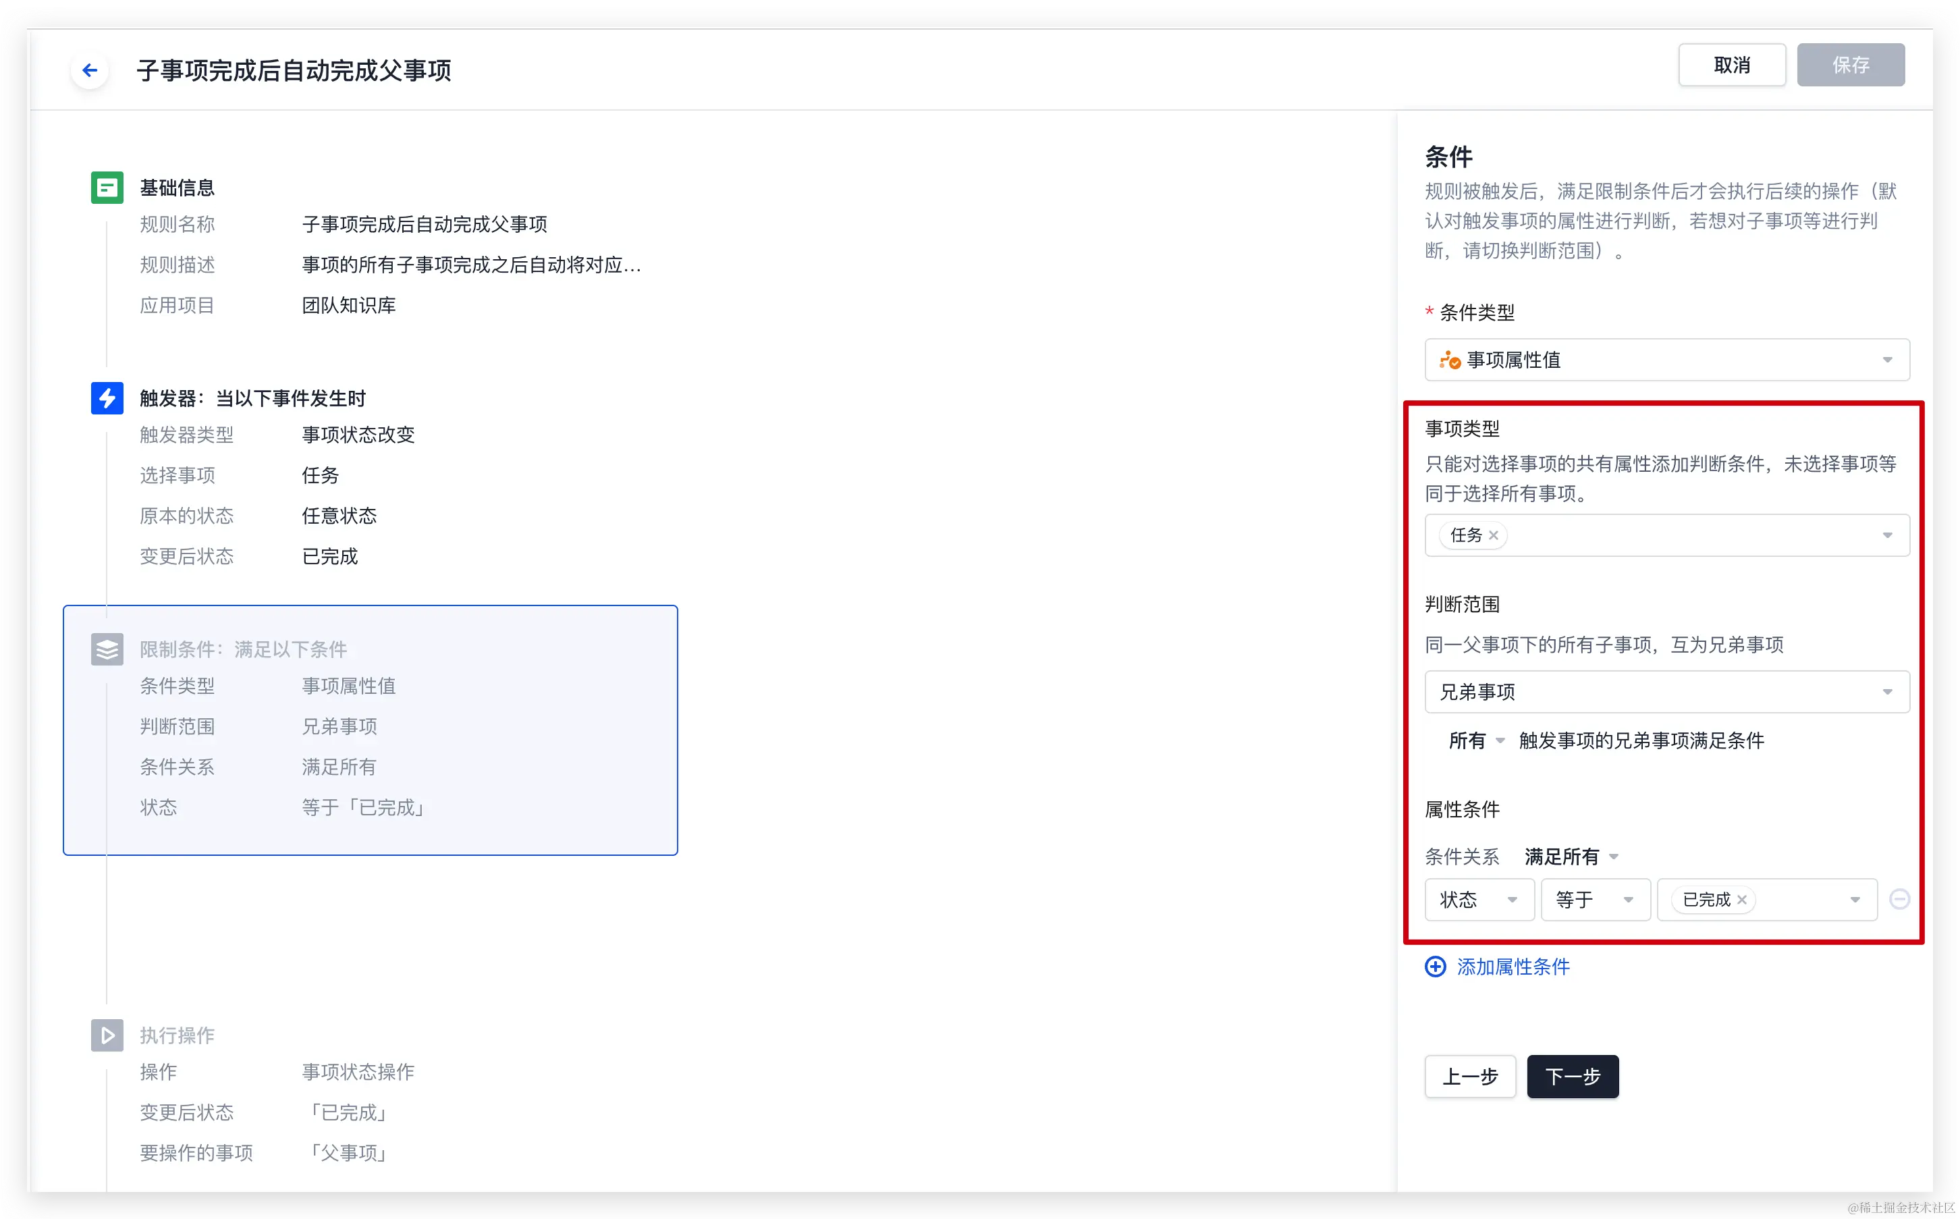The height and width of the screenshot is (1219, 1960).
Task: Click 「父事项」 target value
Action: [348, 1153]
